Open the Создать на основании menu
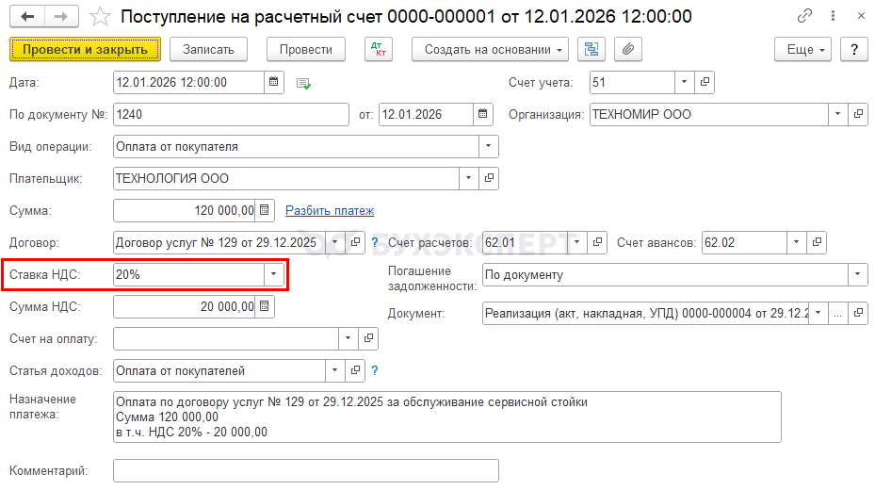Screen dimensions: 875x490 [x=490, y=49]
